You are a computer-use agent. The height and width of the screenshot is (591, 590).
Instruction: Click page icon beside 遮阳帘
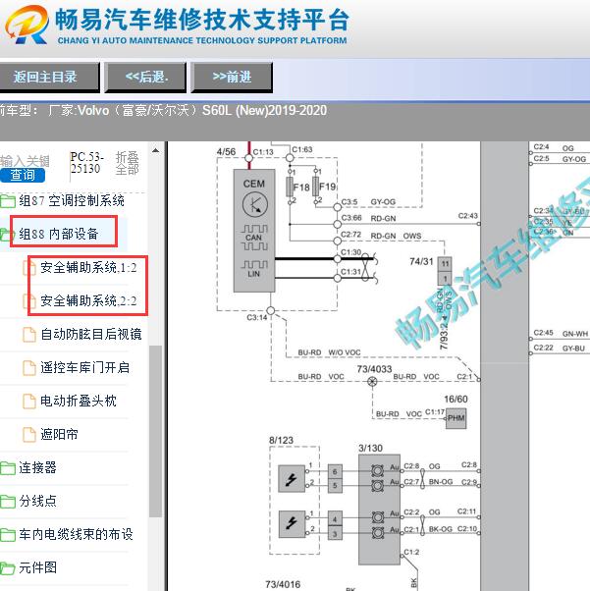[x=29, y=435]
